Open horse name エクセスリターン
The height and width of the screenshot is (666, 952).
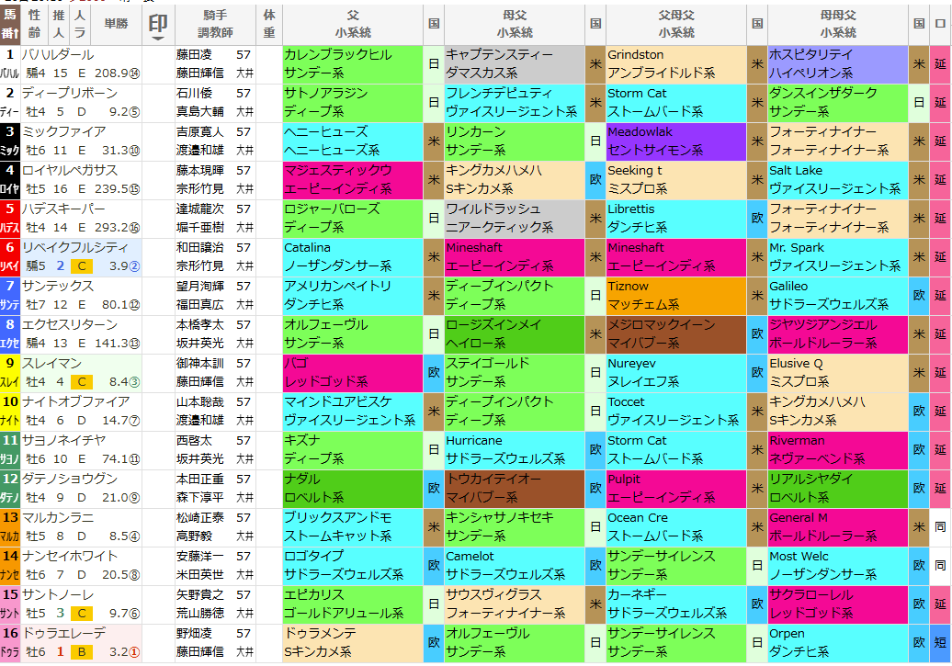point(70,325)
